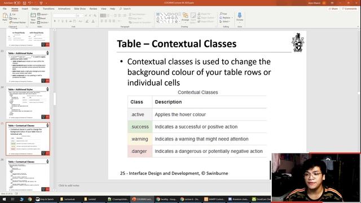361x203 pixels.
Task: Click the slide title 'Table – Contextual Classes'
Action: tap(177, 44)
